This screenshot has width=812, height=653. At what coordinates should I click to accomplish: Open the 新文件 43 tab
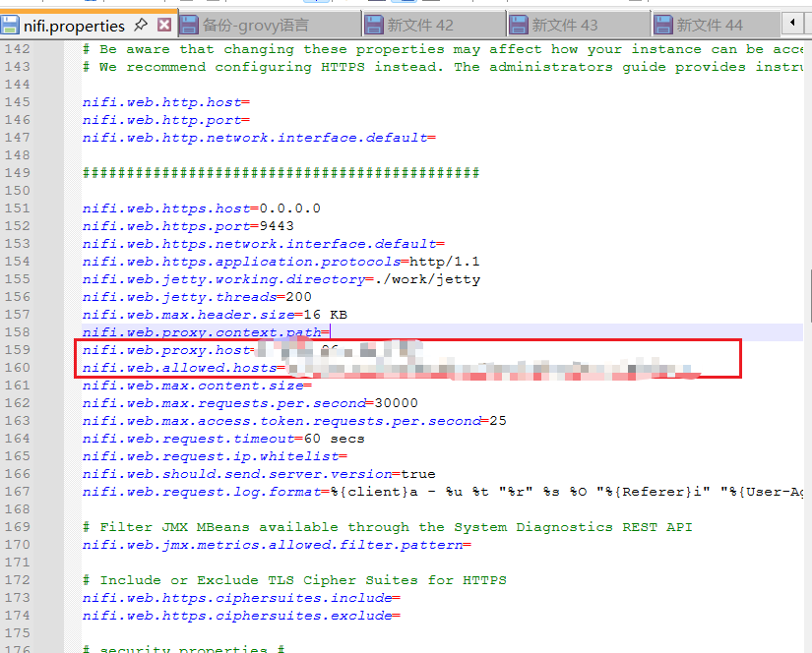point(579,25)
